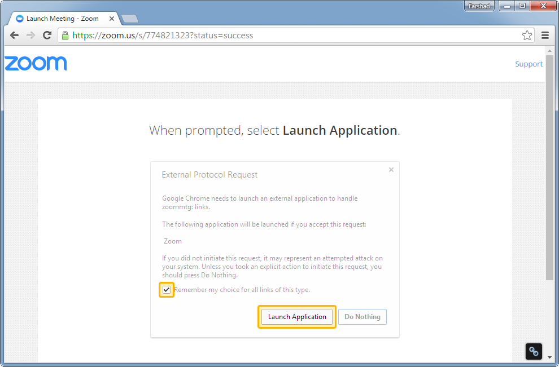Image resolution: width=559 pixels, height=367 pixels.
Task: Click the Farshad profile button
Action: [479, 6]
